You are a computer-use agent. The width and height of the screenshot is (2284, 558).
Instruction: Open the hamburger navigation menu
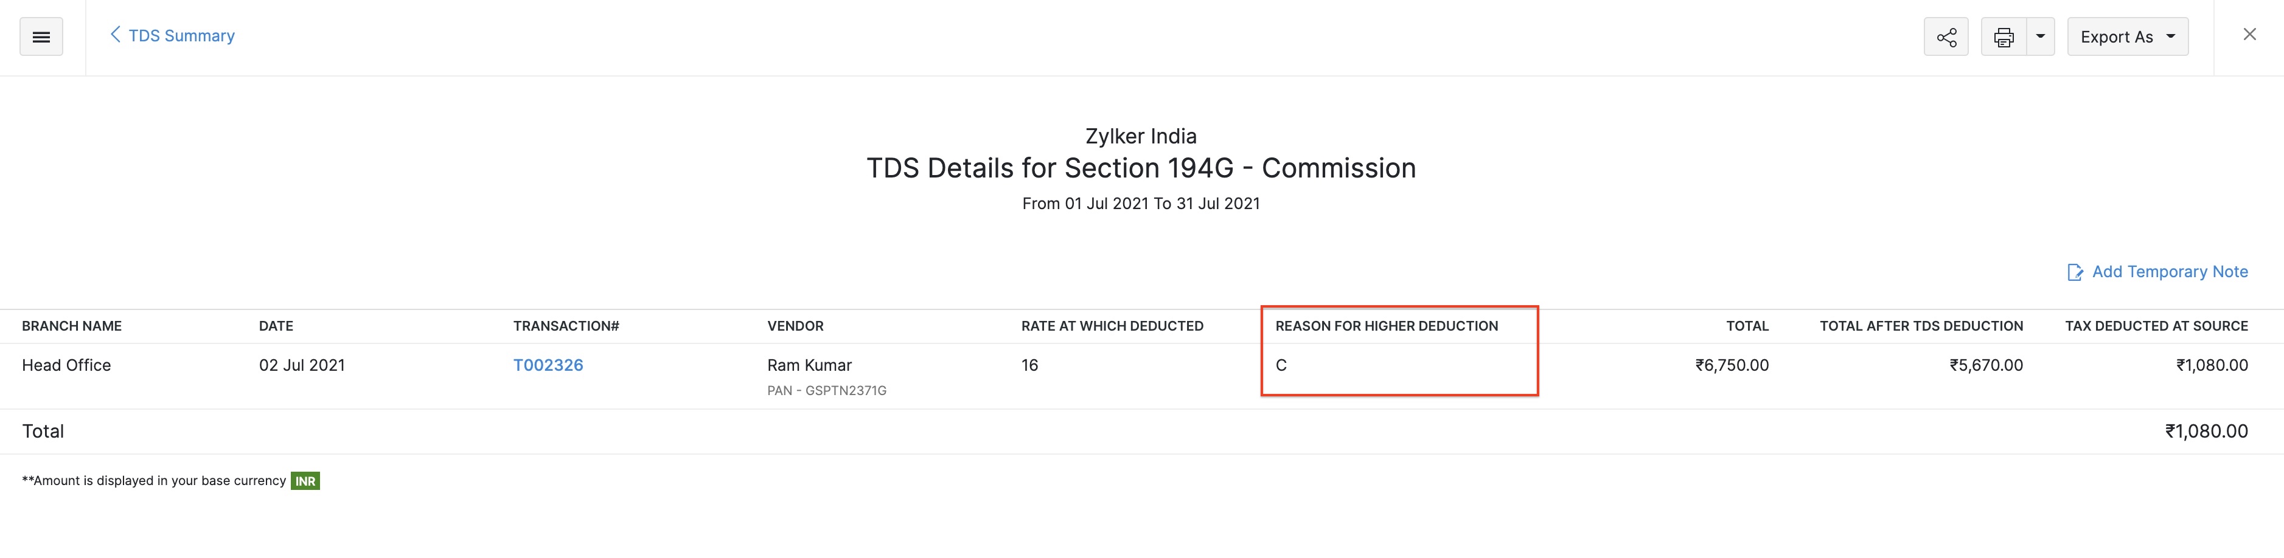41,36
